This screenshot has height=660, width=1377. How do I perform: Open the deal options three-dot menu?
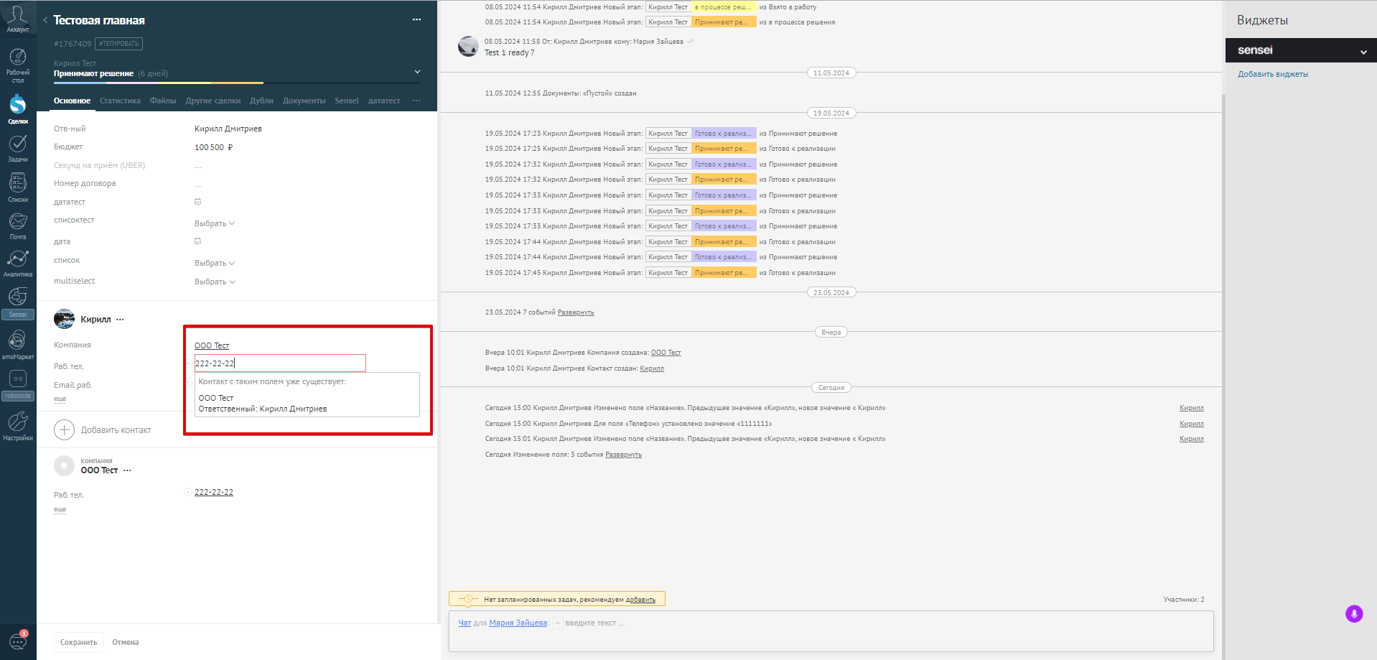point(416,19)
